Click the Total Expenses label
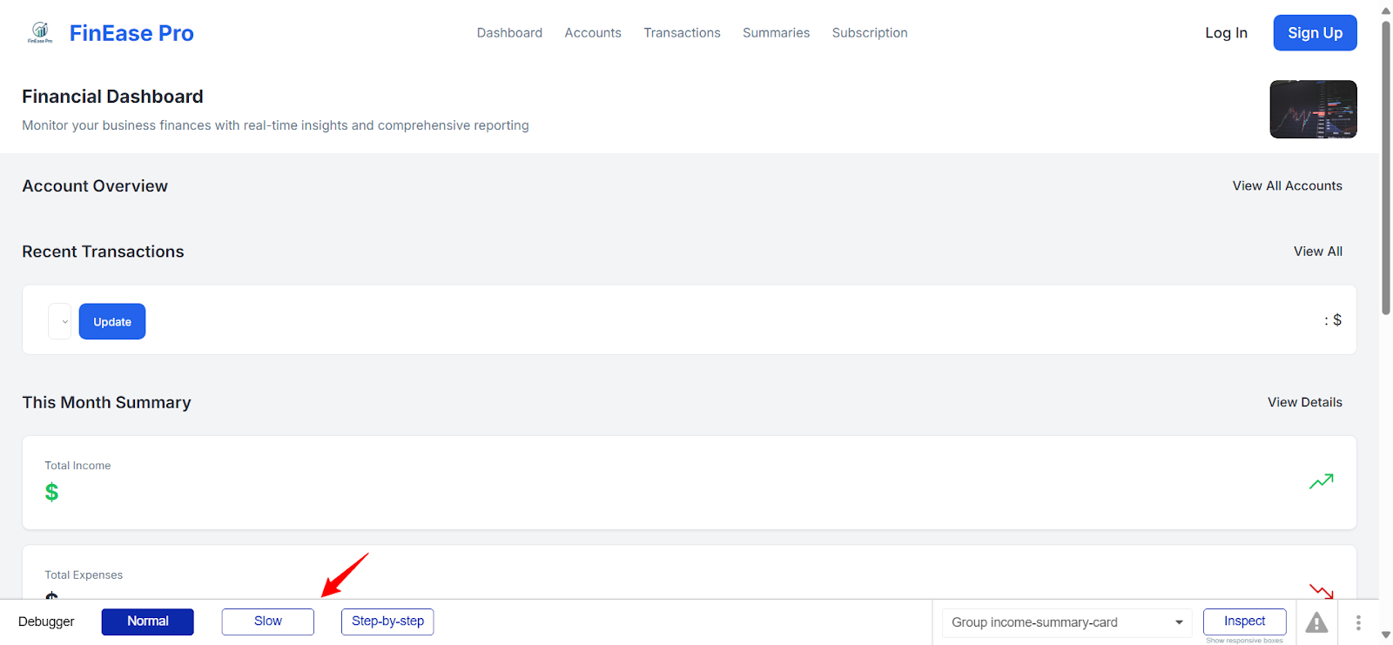The image size is (1393, 645). point(84,575)
